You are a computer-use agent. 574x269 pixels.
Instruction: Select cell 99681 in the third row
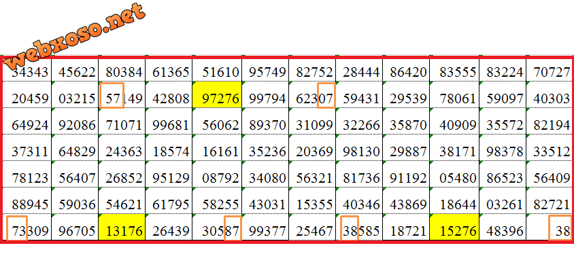[169, 121]
